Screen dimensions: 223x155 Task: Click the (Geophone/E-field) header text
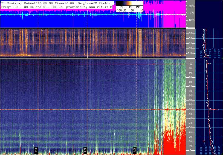pos(94,3)
